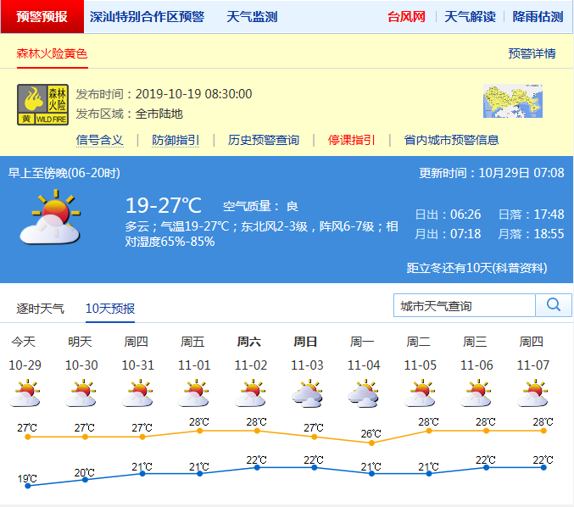Click the search magnifier button
Viewport: 574px width, 507px height.
tap(554, 305)
